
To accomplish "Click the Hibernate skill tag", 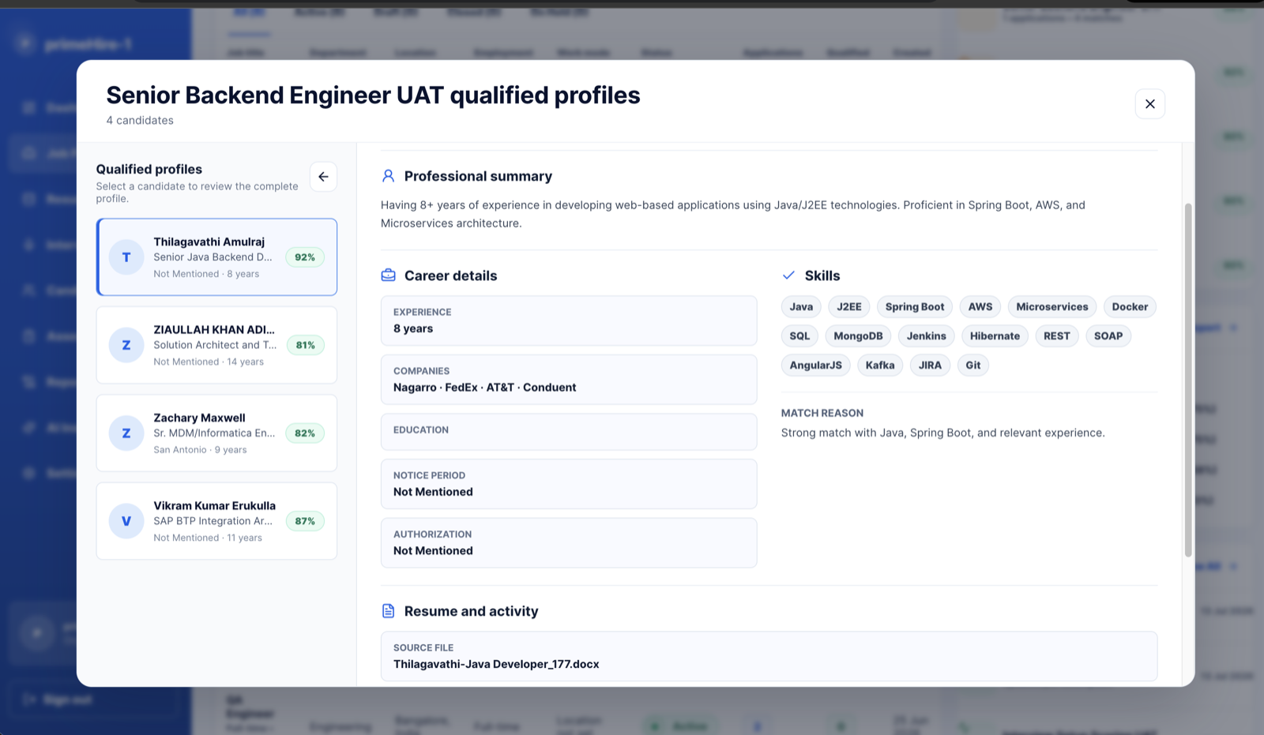I will pyautogui.click(x=995, y=336).
